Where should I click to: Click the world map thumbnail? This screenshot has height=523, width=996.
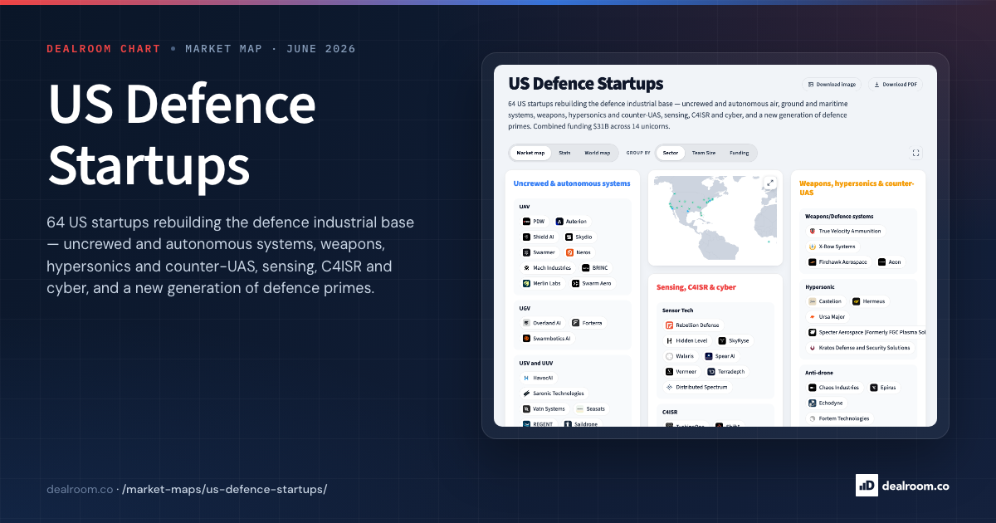715,218
